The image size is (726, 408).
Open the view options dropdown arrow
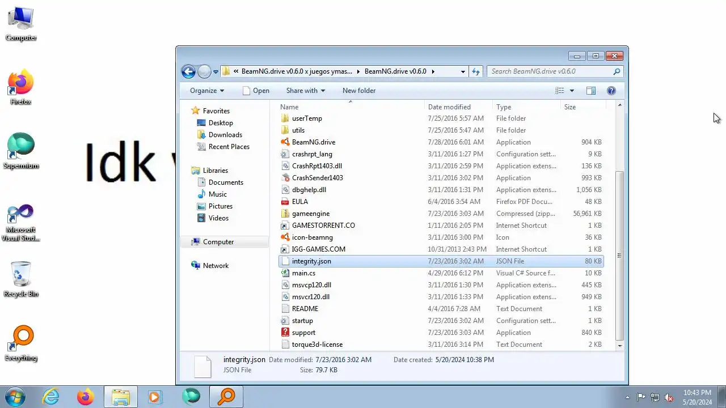tap(572, 91)
